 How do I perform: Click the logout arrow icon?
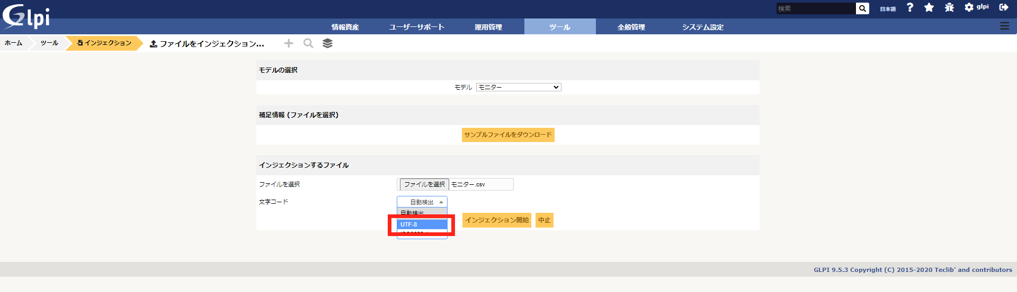[x=1003, y=7]
